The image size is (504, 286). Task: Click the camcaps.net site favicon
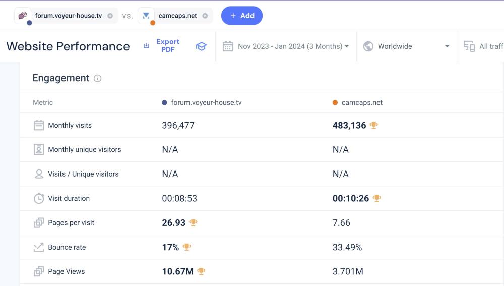pyautogui.click(x=146, y=16)
